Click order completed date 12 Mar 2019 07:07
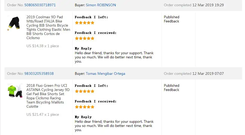 point(208,73)
